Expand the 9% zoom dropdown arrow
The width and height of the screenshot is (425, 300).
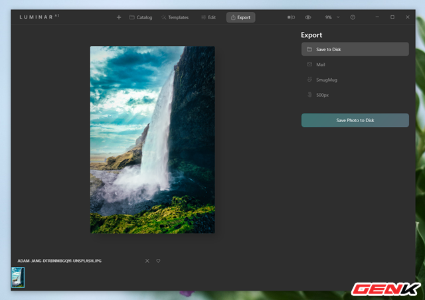pyautogui.click(x=338, y=17)
